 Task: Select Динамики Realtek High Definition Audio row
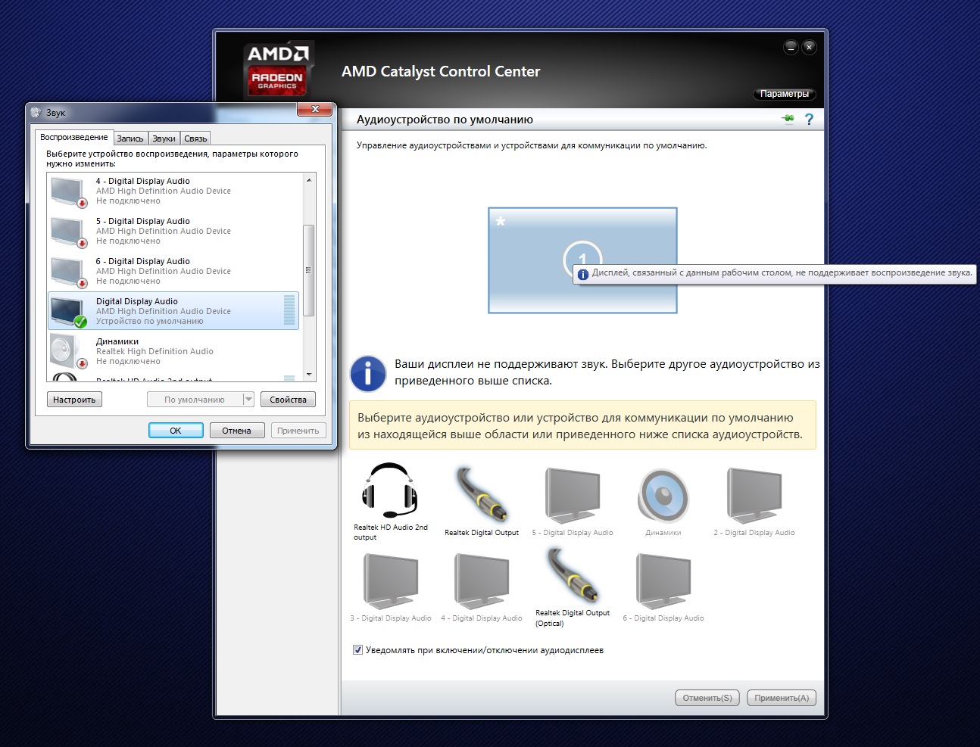pos(174,351)
